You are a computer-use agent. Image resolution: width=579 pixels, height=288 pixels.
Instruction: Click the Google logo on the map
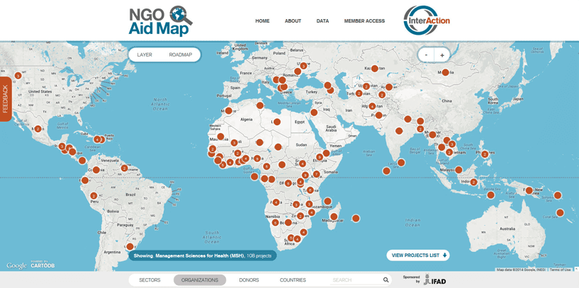pyautogui.click(x=16, y=265)
